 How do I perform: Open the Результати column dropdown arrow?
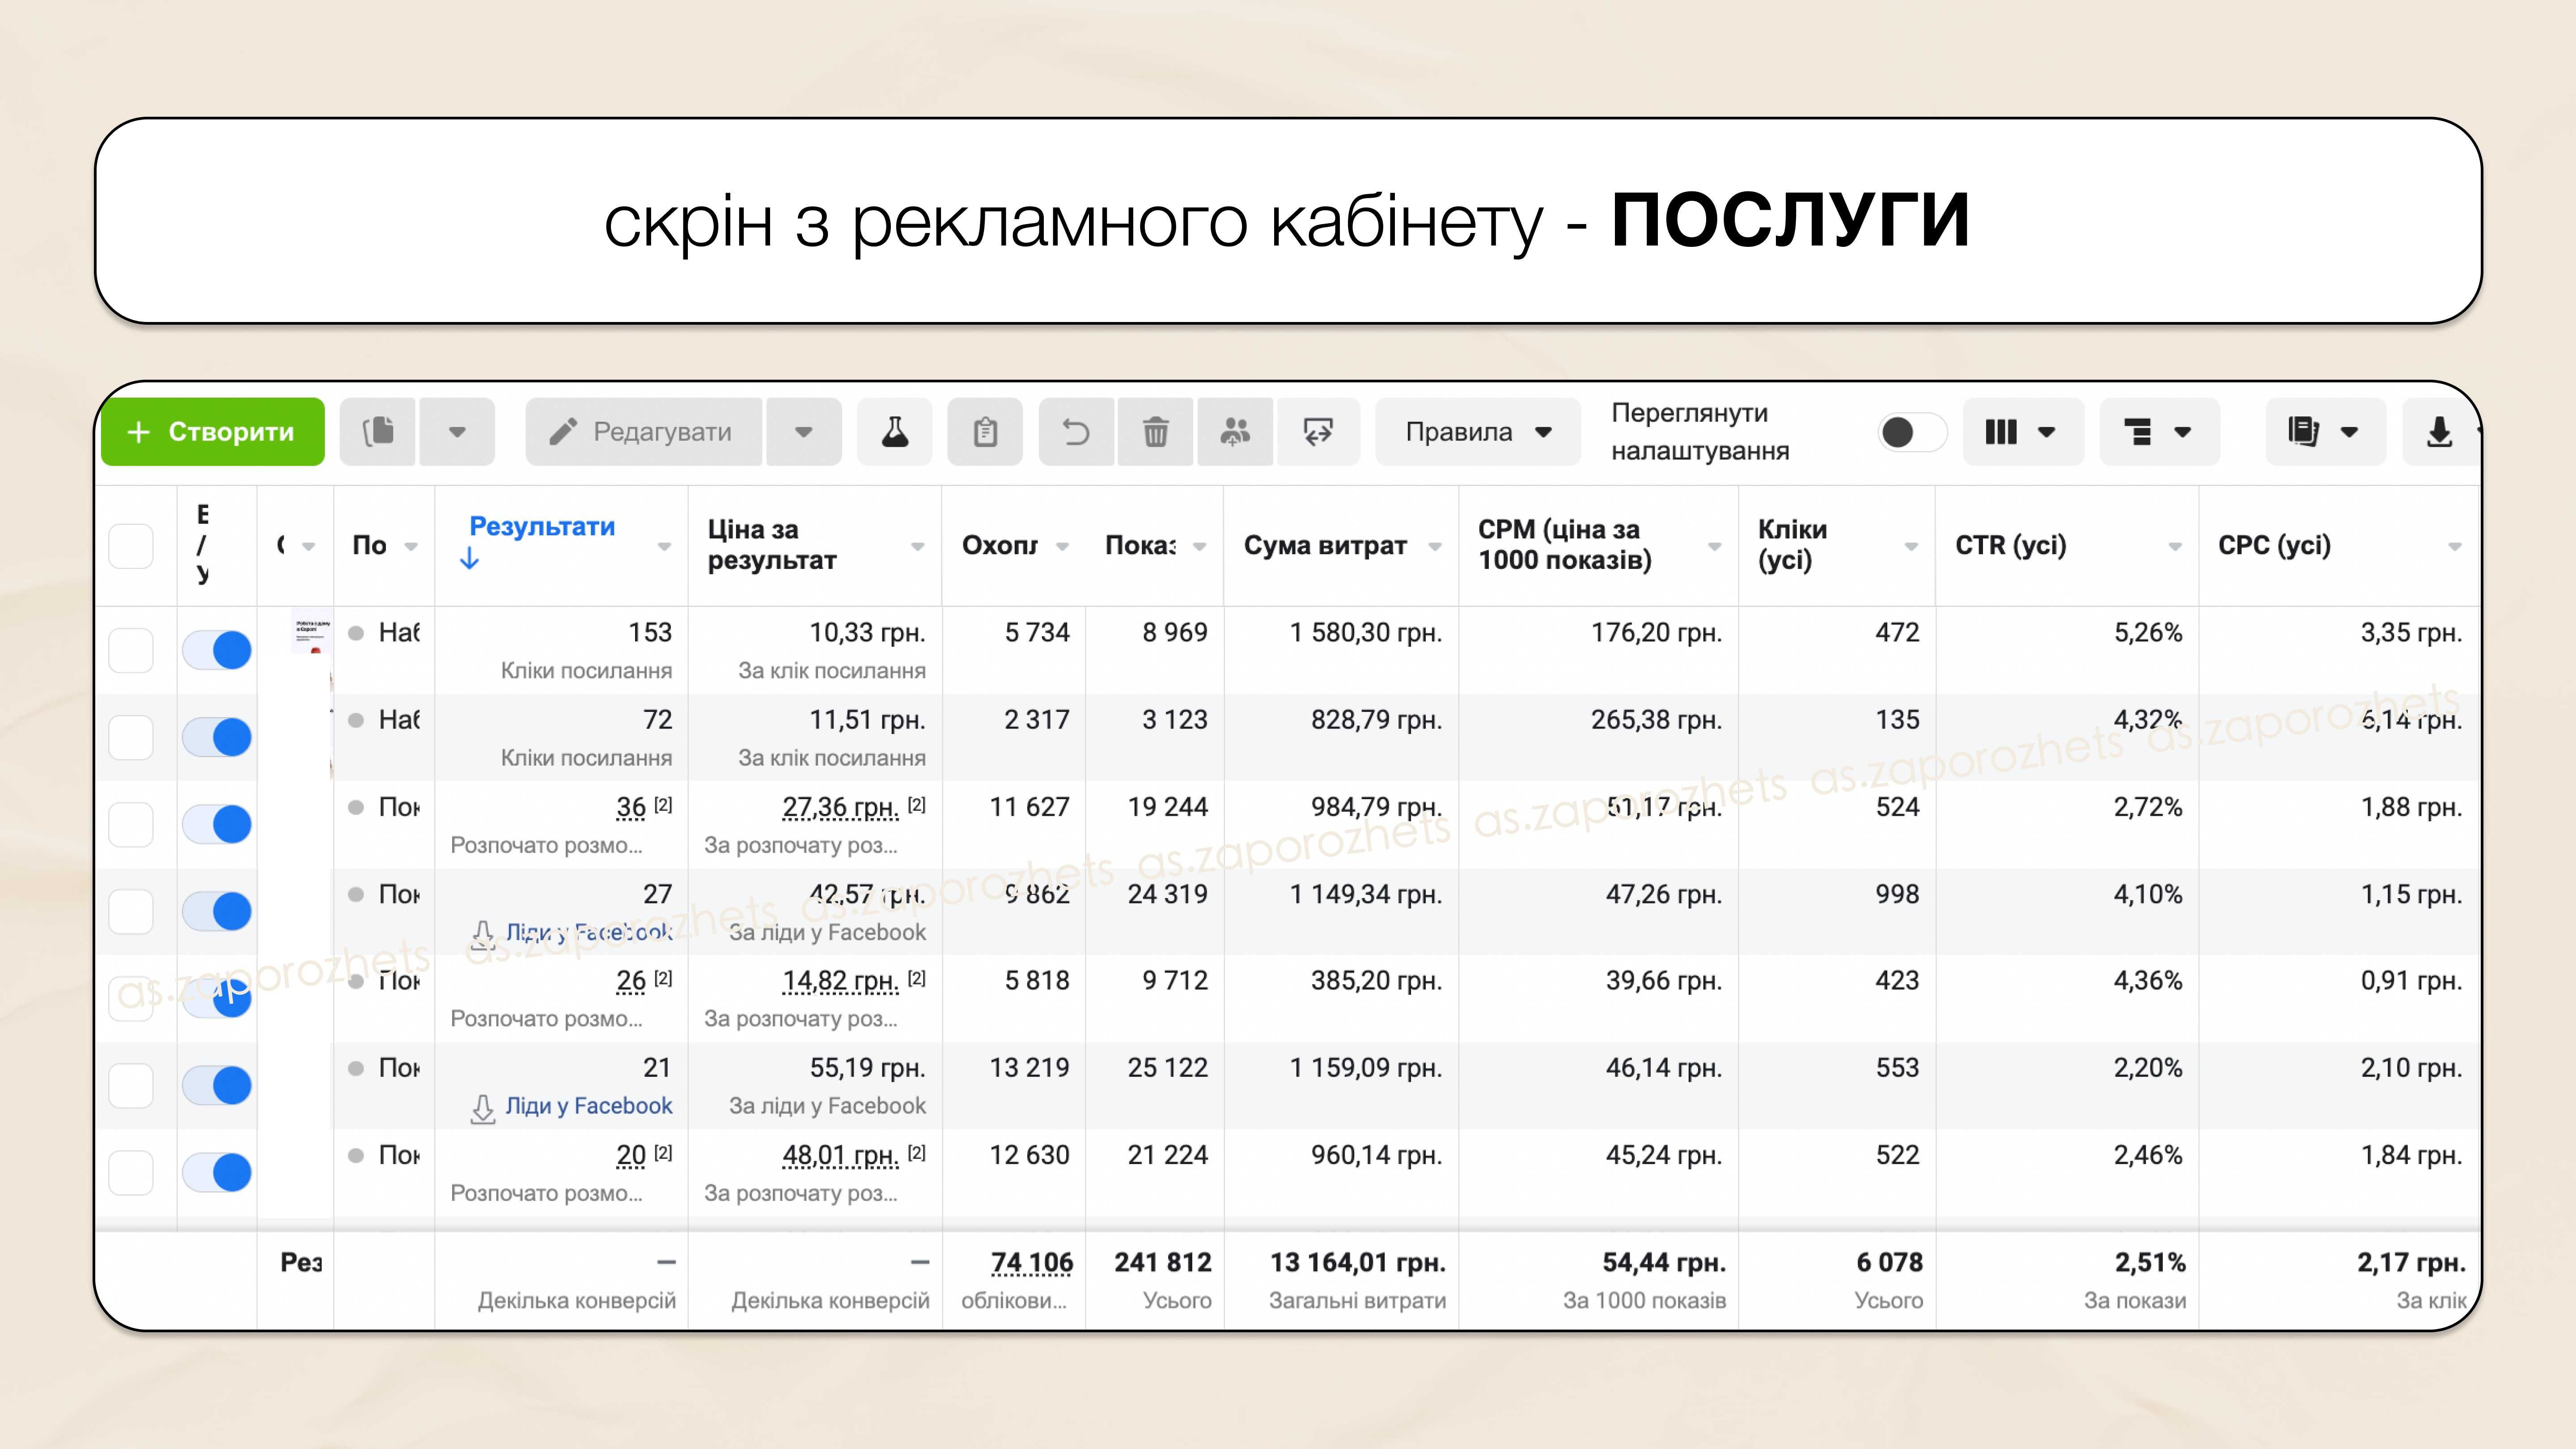tap(664, 546)
